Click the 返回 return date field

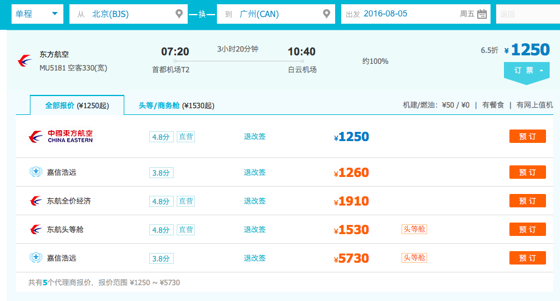click(528, 14)
